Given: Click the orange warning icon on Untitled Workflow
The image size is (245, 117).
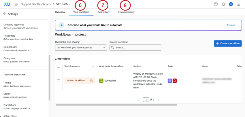Looking at the screenshot, I should pyautogui.click(x=91, y=80).
